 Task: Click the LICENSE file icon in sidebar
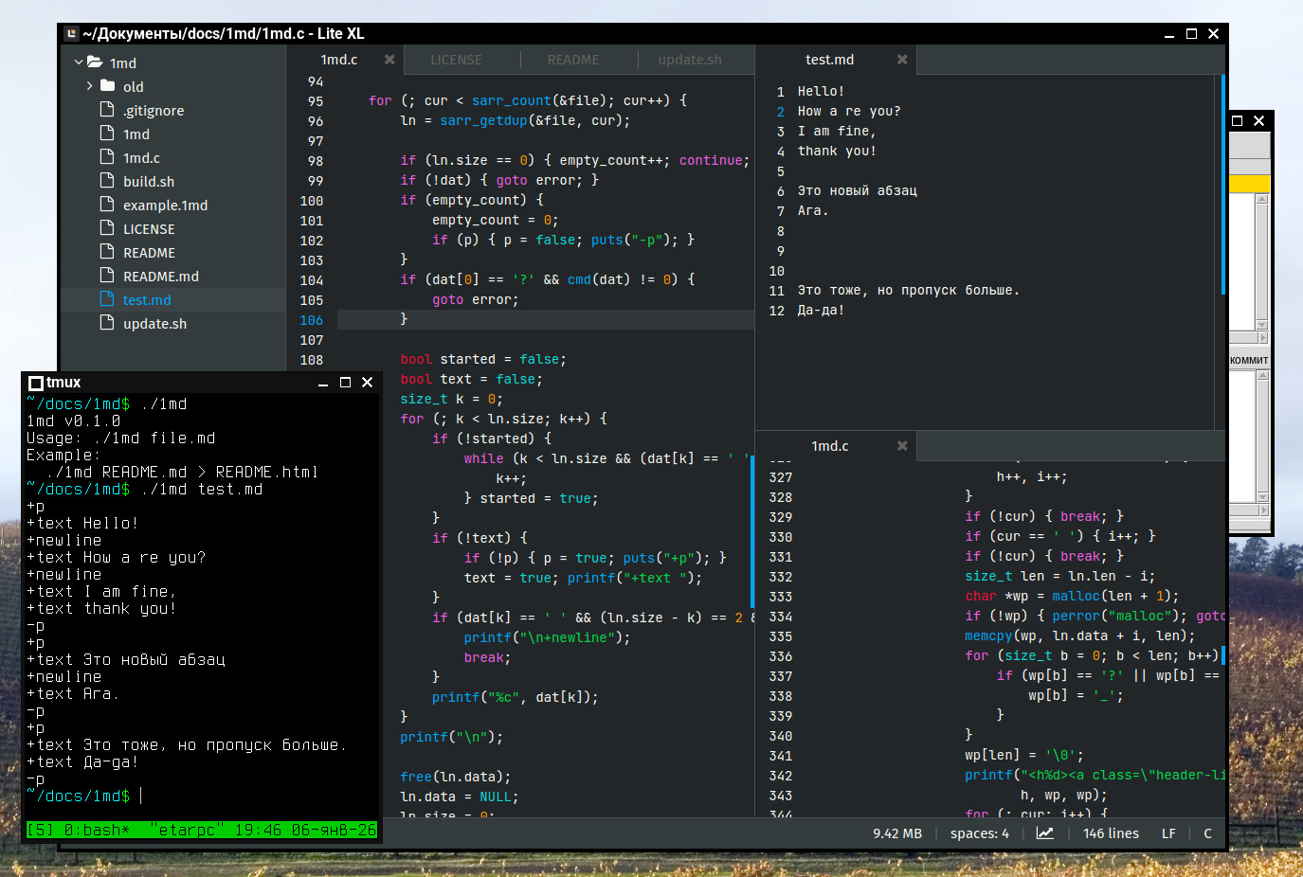[107, 228]
